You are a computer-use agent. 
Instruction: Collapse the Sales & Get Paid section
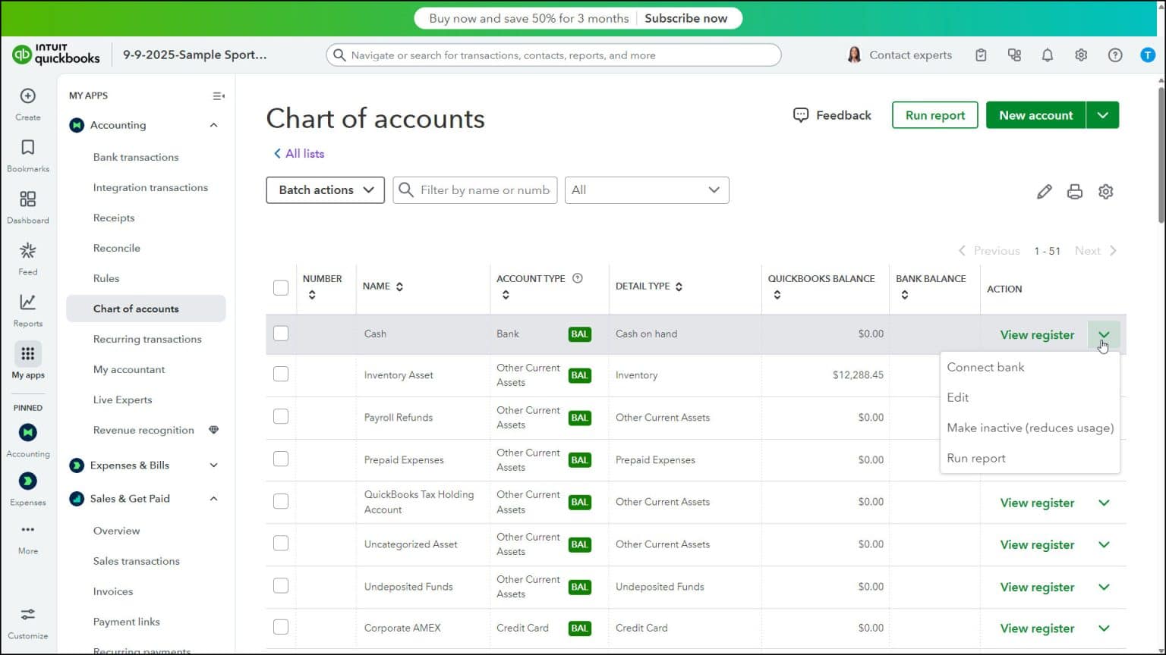point(214,499)
